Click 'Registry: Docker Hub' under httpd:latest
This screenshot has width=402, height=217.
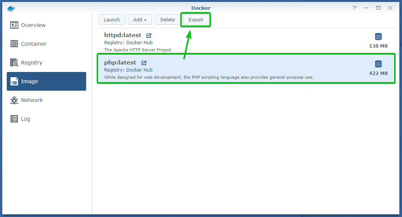(128, 43)
